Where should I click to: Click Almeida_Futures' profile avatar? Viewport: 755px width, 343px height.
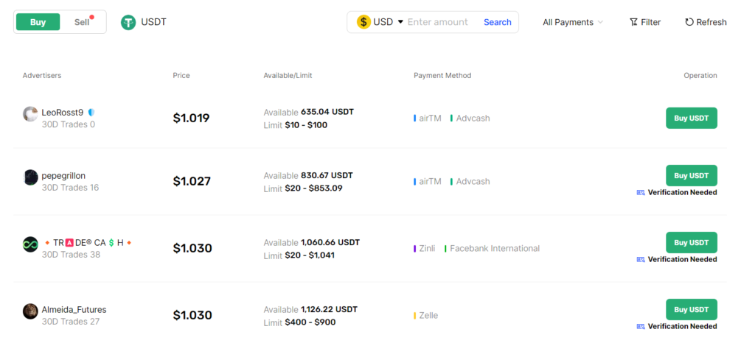[x=30, y=311]
